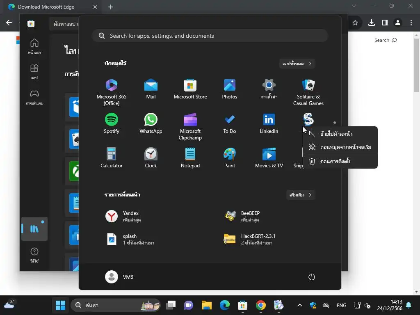420x315 pixels.
Task: Open Chrome three-dot menu
Action: [411, 23]
